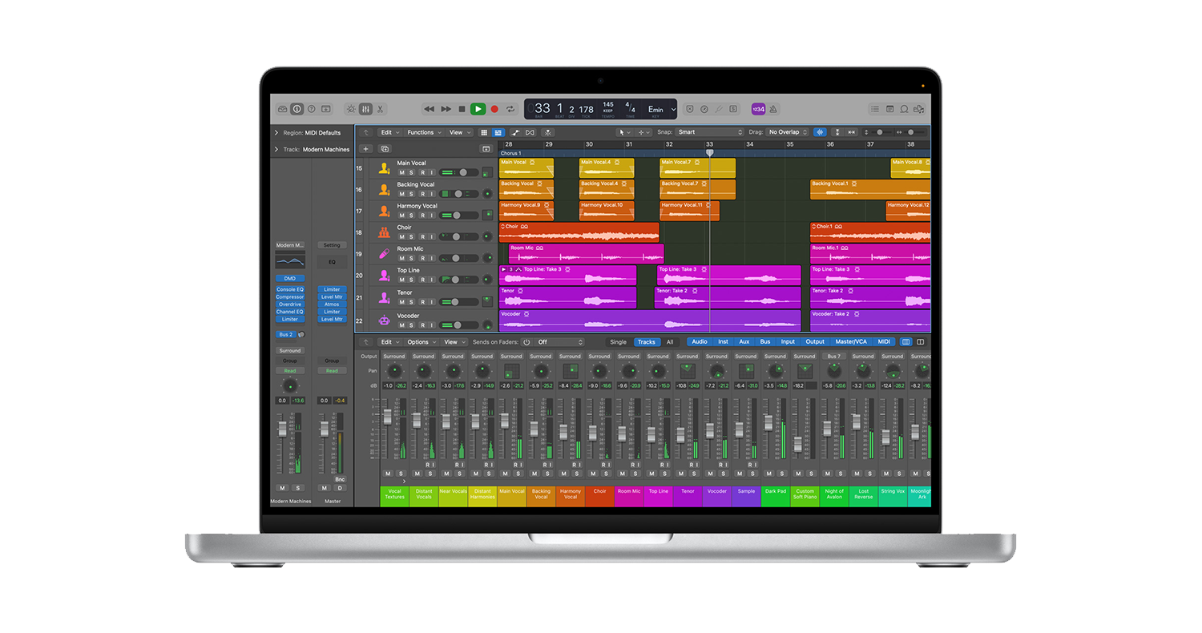Toggle the Solo S icon in control bar
Image resolution: width=1202 pixels, height=633 pixels.
tap(732, 109)
